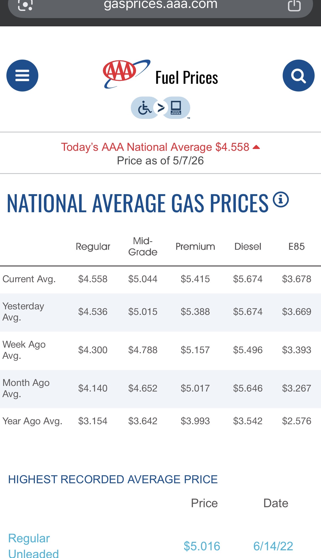This screenshot has height=558, width=321.
Task: Select the Diesel column header
Action: pos(248,247)
